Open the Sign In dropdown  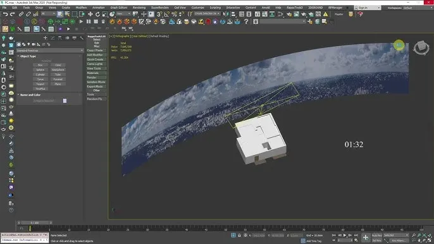[x=368, y=8]
